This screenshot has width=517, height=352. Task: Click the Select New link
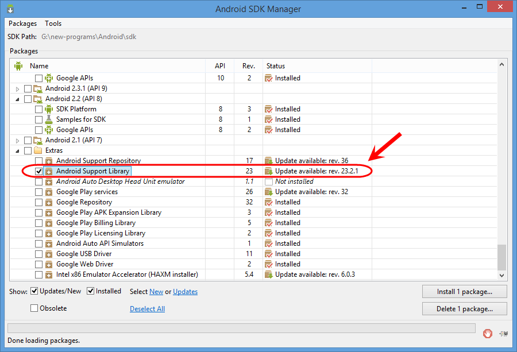click(x=156, y=292)
